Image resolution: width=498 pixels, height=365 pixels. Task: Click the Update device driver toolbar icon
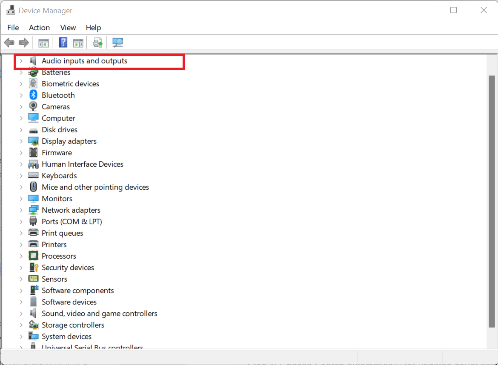pyautogui.click(x=98, y=43)
